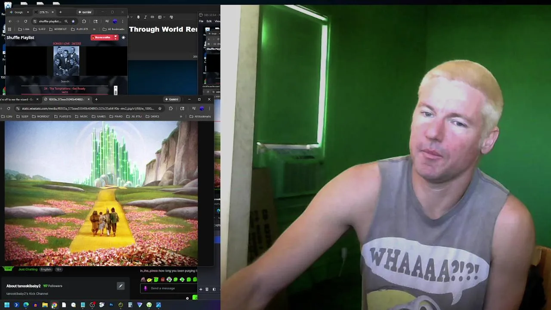Viewport: 551px width, 310px height.
Task: Click the Buy me a coffee button
Action: [104, 37]
